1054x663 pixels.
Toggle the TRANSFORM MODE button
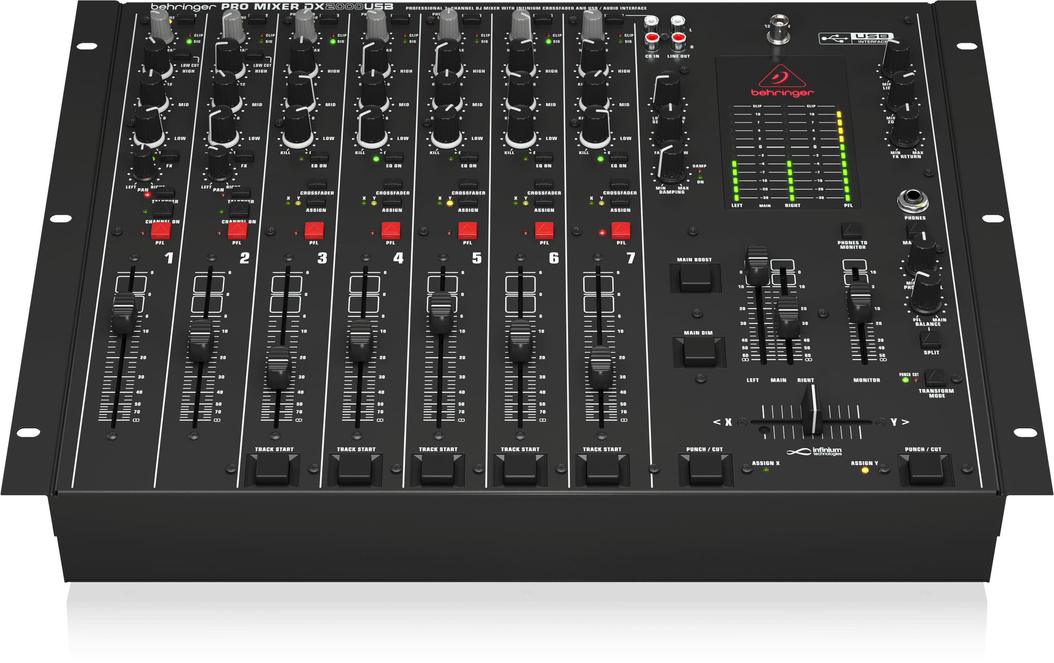pos(934,378)
